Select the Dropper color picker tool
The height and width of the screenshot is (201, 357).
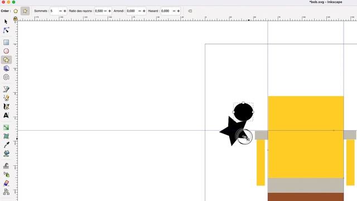pyautogui.click(x=6, y=145)
